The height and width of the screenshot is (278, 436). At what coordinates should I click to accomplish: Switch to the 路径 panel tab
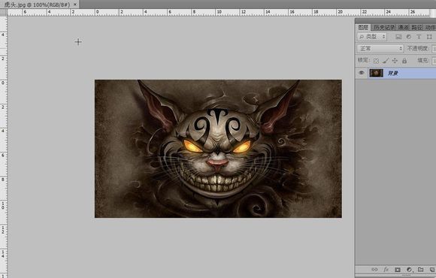(416, 27)
